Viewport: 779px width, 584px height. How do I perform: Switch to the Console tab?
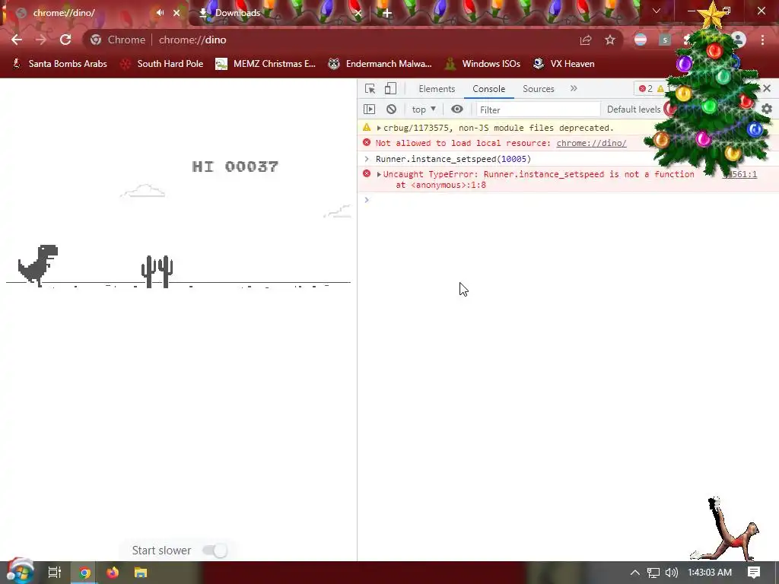point(489,89)
